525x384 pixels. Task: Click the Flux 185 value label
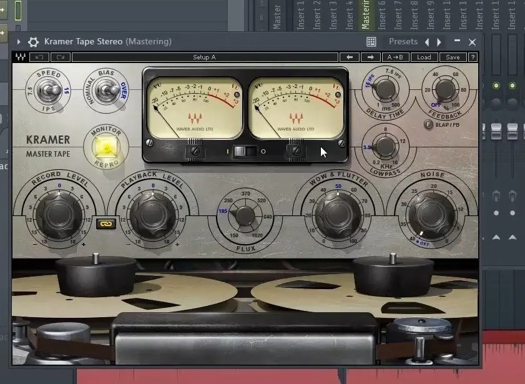(x=223, y=211)
